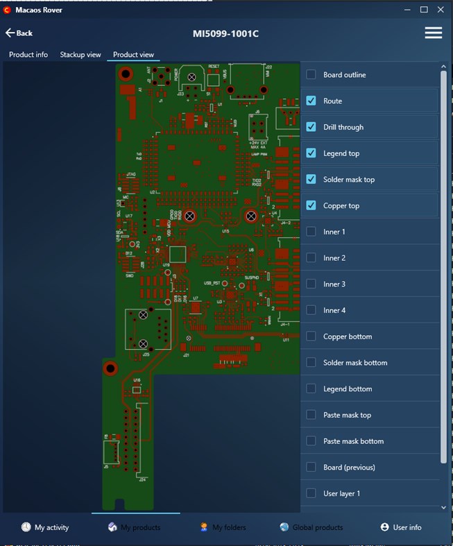Click the Legend bottom label text

[x=348, y=389]
